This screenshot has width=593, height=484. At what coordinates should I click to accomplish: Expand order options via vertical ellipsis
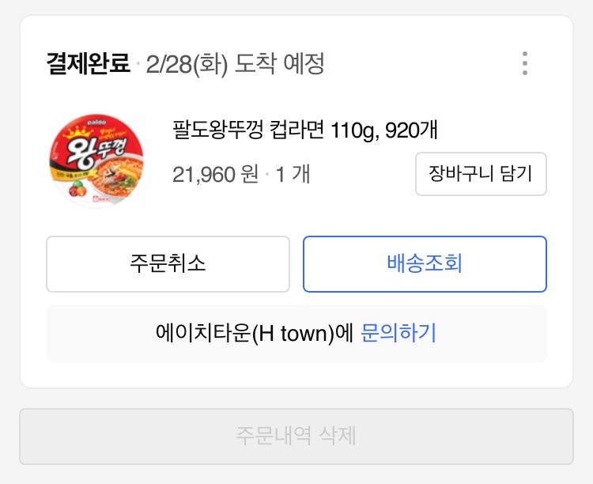point(524,63)
